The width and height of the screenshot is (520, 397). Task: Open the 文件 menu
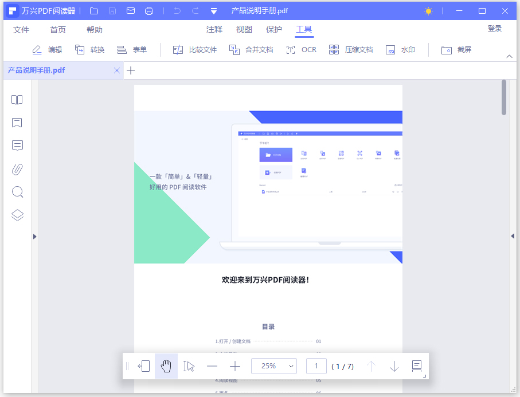[21, 29]
